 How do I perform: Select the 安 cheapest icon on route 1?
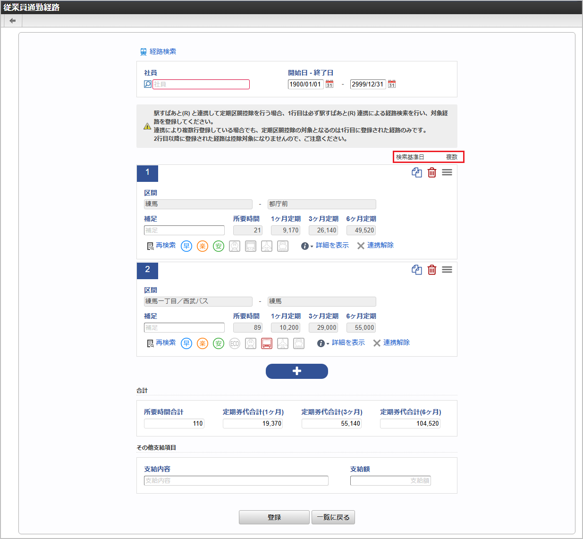click(x=219, y=246)
